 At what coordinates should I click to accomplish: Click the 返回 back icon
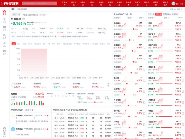coord(182,9)
